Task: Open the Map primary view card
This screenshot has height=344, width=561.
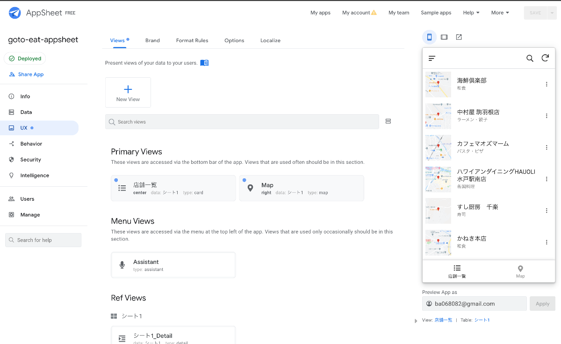Action: point(302,188)
